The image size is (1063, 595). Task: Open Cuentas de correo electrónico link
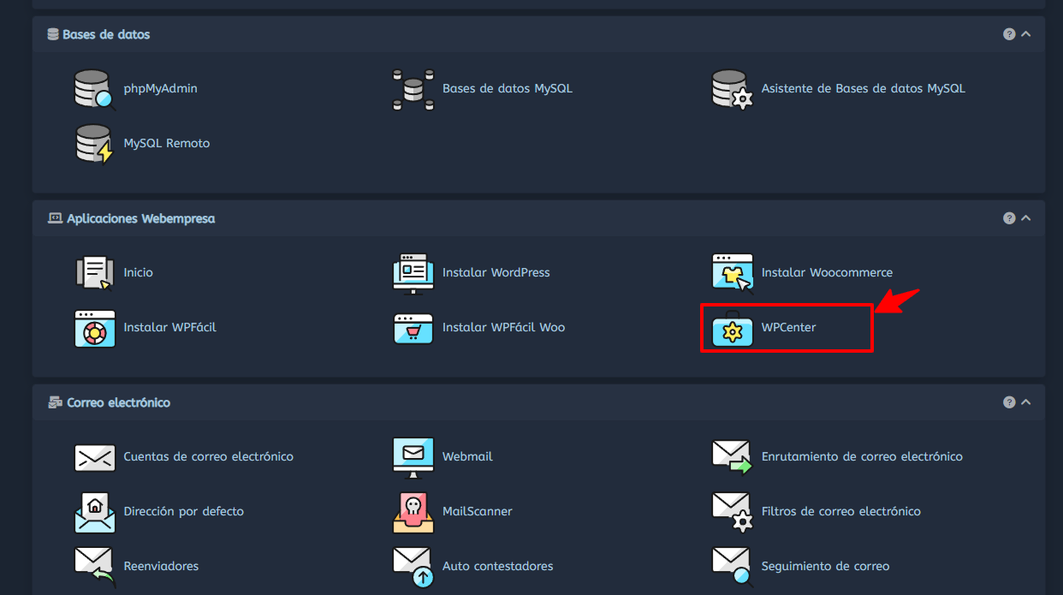(x=209, y=457)
